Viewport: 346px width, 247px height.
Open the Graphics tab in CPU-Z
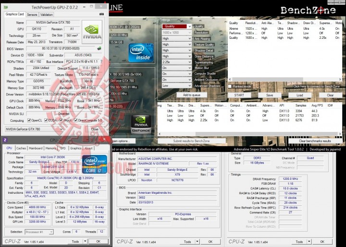tap(76, 148)
